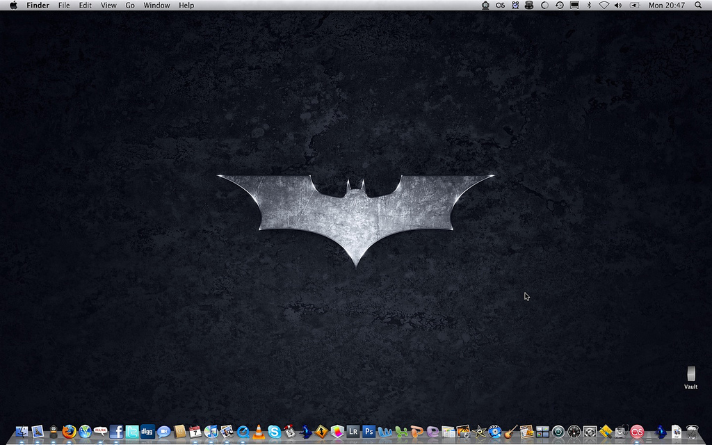Image resolution: width=712 pixels, height=445 pixels.
Task: Open Microsoft Excel green icon
Action: (x=400, y=431)
